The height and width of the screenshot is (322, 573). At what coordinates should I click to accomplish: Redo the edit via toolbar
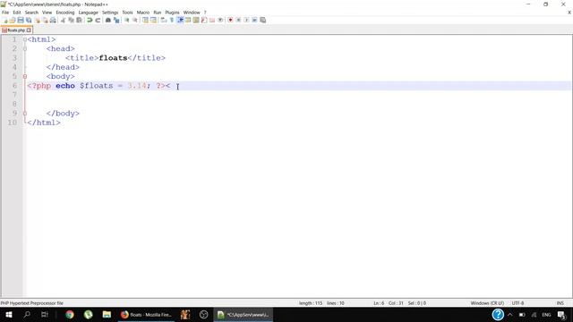(x=98, y=20)
